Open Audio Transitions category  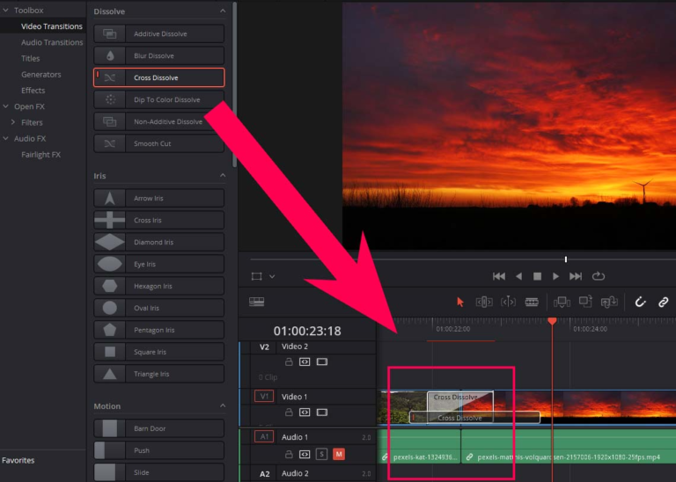point(52,42)
